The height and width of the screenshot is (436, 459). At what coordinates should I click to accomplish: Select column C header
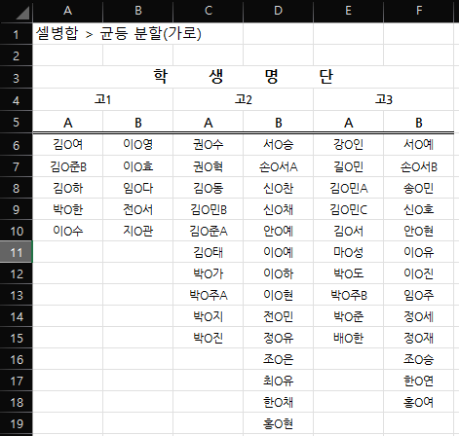click(x=209, y=11)
